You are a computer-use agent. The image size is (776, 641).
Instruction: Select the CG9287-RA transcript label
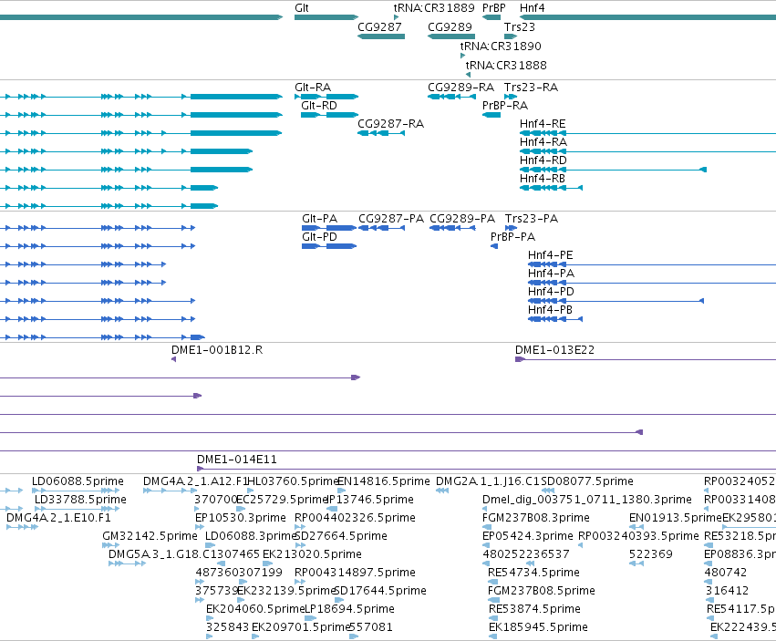click(x=391, y=124)
